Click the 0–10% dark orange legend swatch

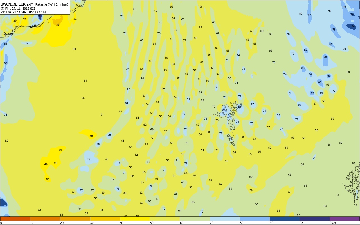[x=15, y=219]
